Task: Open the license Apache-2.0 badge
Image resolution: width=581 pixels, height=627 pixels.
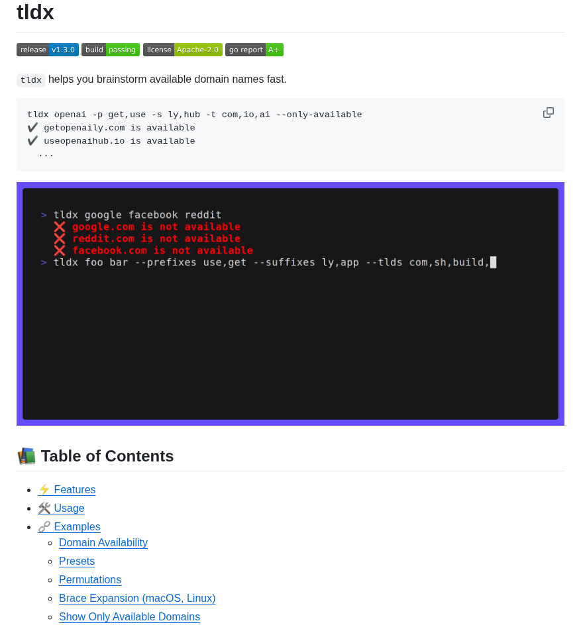Action: (182, 50)
